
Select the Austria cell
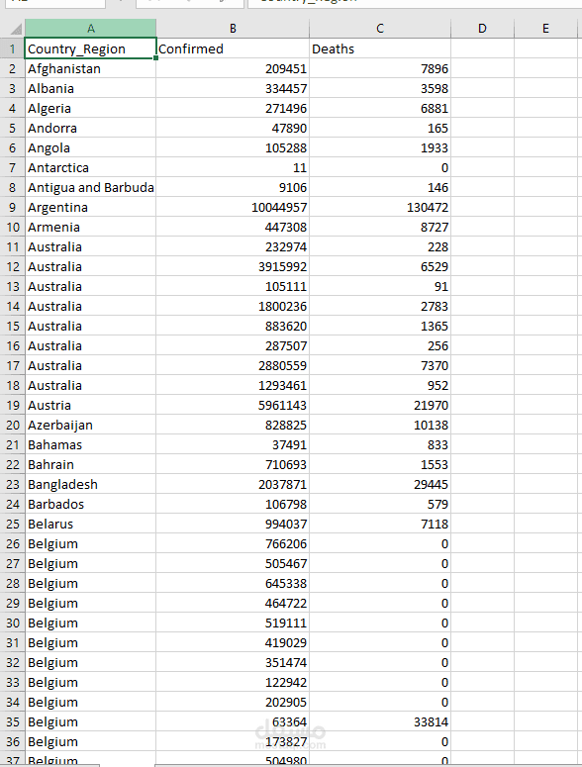click(x=90, y=405)
